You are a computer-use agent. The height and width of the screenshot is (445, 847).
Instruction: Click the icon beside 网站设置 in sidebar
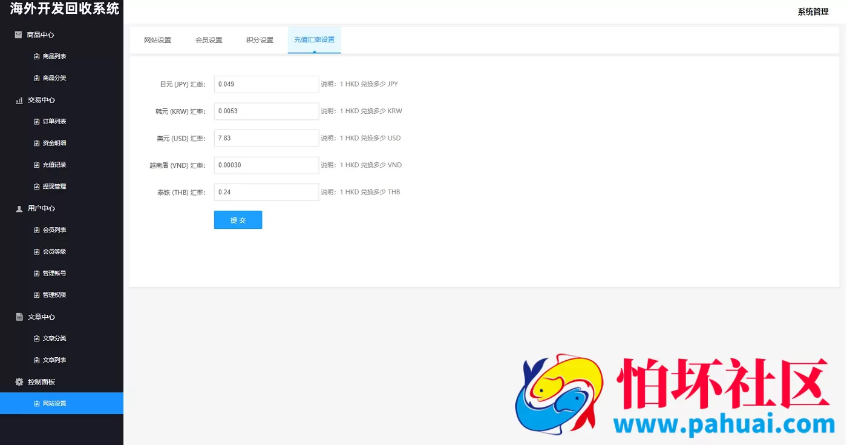point(36,404)
